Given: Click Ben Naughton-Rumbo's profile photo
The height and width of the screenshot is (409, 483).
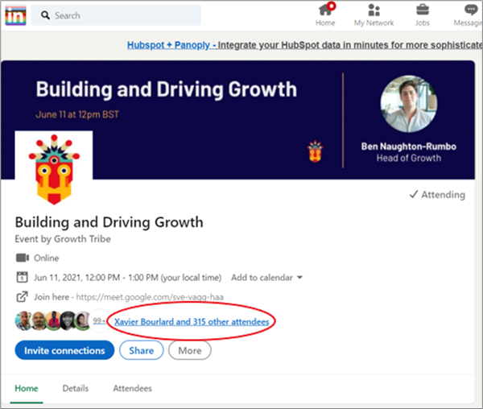Looking at the screenshot, I should tap(408, 104).
